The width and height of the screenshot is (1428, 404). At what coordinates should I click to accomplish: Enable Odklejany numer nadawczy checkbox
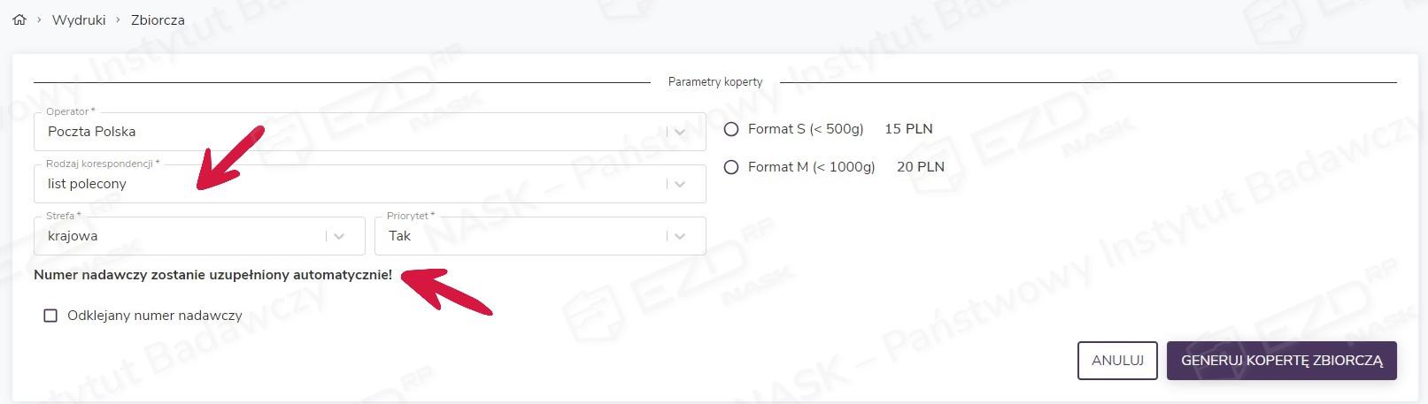[50, 316]
